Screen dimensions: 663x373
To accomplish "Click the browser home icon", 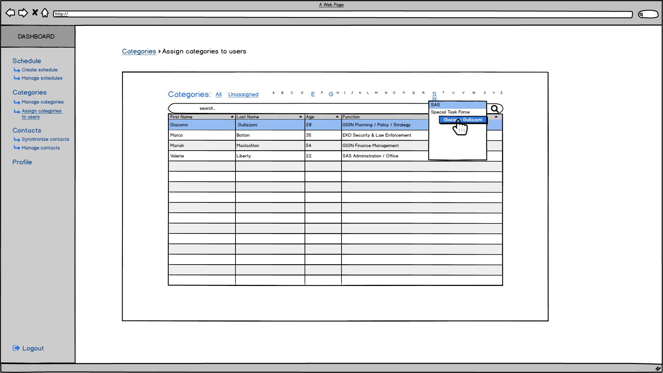I will pyautogui.click(x=45, y=13).
